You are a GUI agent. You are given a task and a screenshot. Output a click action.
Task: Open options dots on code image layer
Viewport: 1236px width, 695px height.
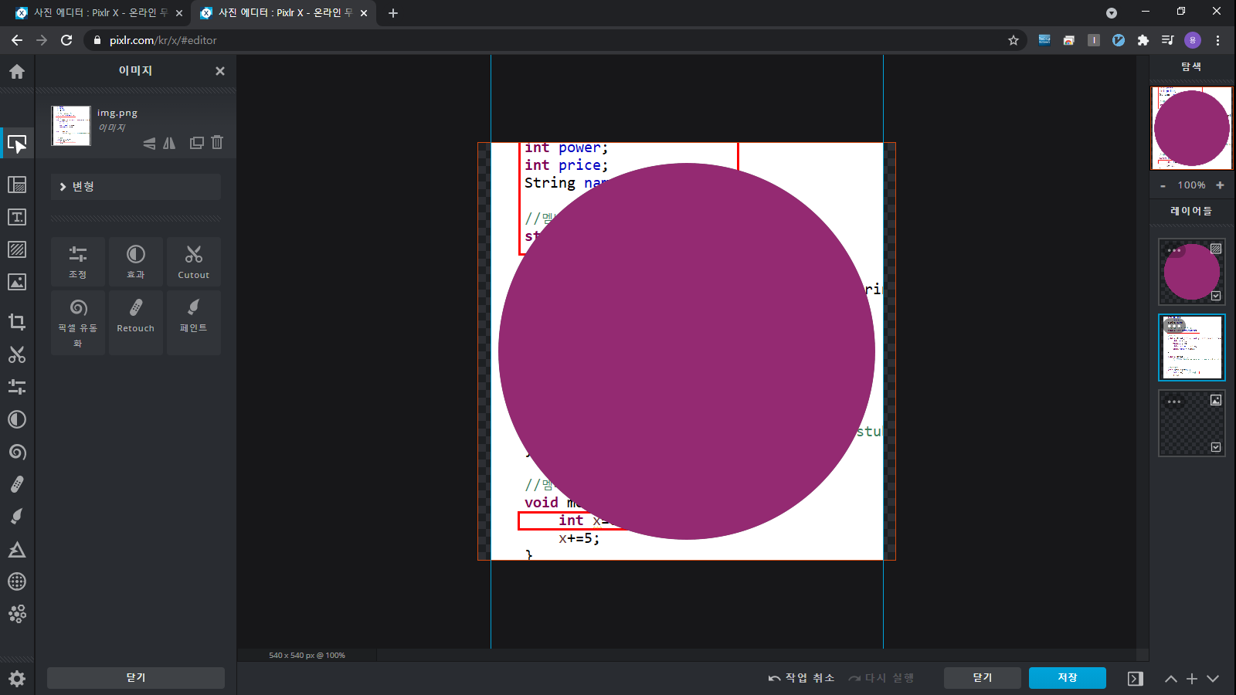click(1174, 326)
